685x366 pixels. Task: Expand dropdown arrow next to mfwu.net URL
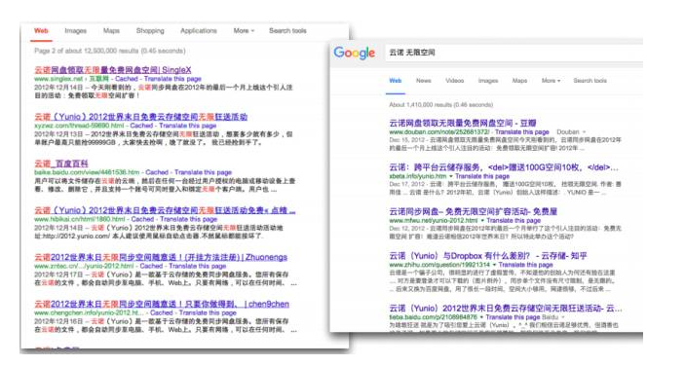click(x=482, y=221)
